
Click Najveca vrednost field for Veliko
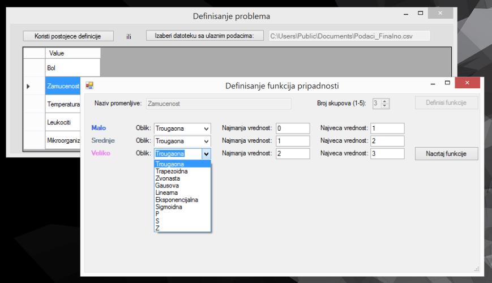click(387, 153)
